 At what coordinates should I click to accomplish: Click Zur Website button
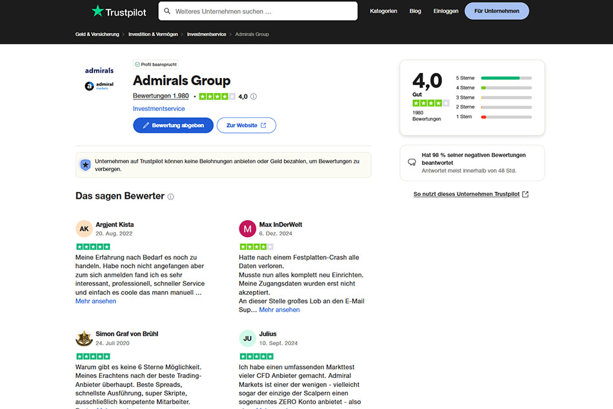point(246,126)
